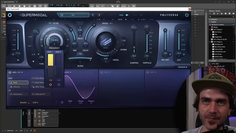Screen dimensions: 236x133
Task: Click the Undo arrow icon
Action: coord(127,15)
